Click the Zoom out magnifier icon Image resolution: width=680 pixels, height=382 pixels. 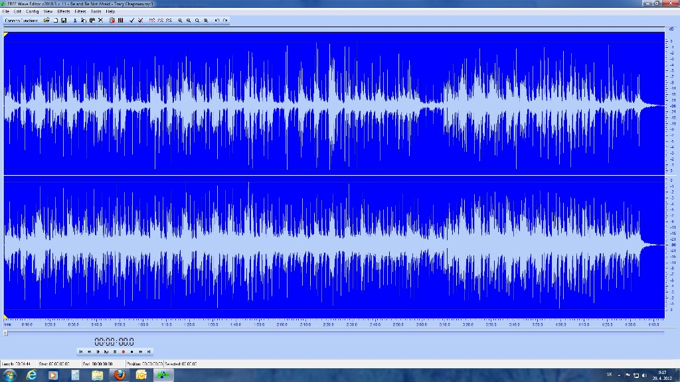[189, 21]
